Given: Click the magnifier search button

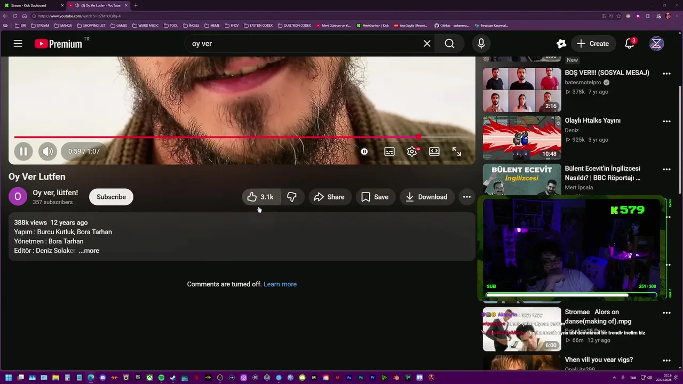Looking at the screenshot, I should tap(449, 44).
